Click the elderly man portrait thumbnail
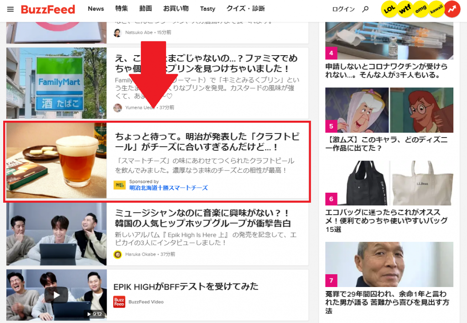This screenshot has width=467, height=323. (x=389, y=264)
